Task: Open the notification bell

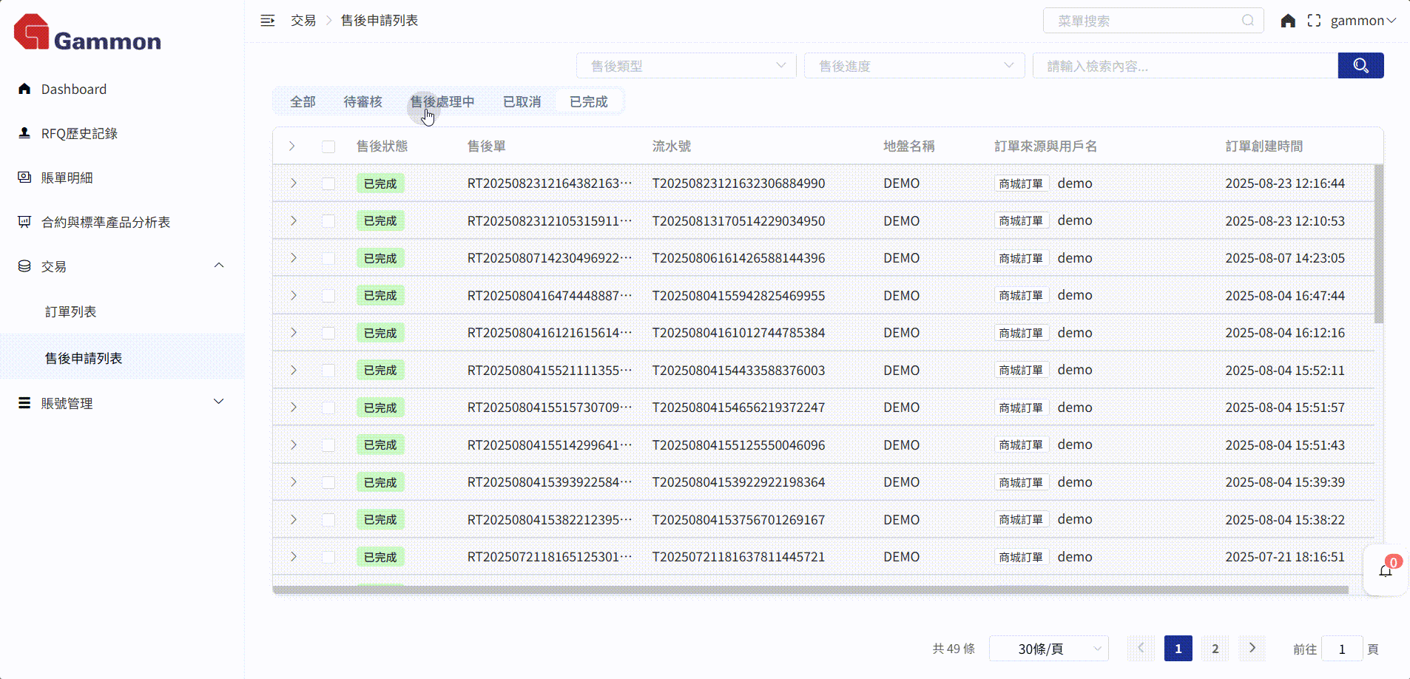Action: click(x=1386, y=570)
